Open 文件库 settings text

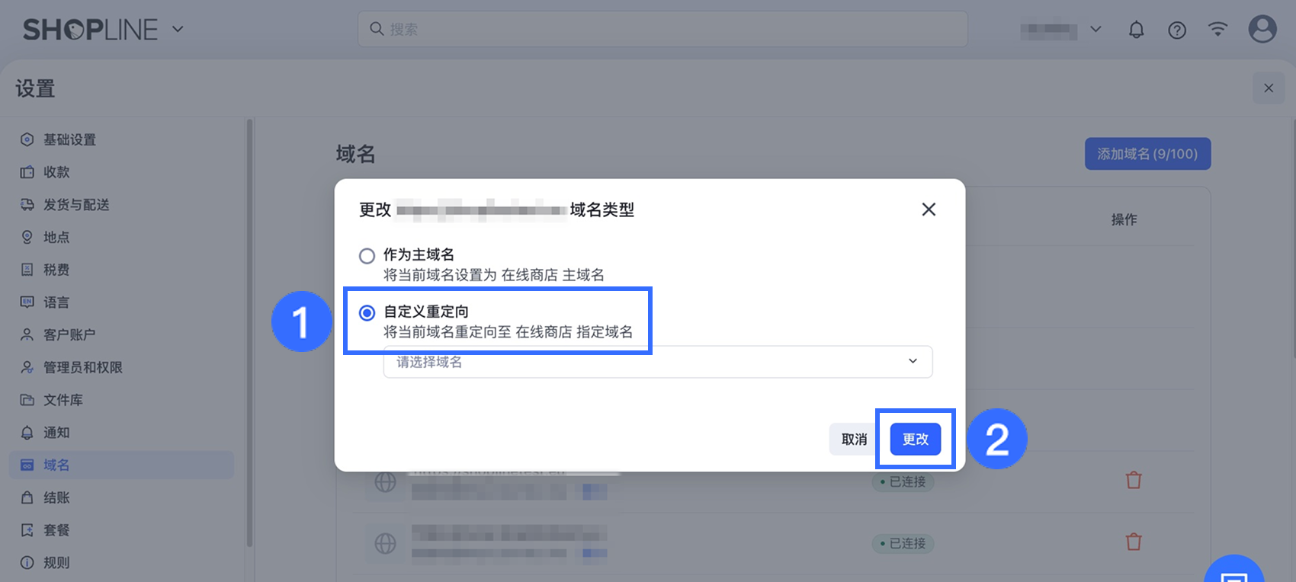pyautogui.click(x=63, y=400)
